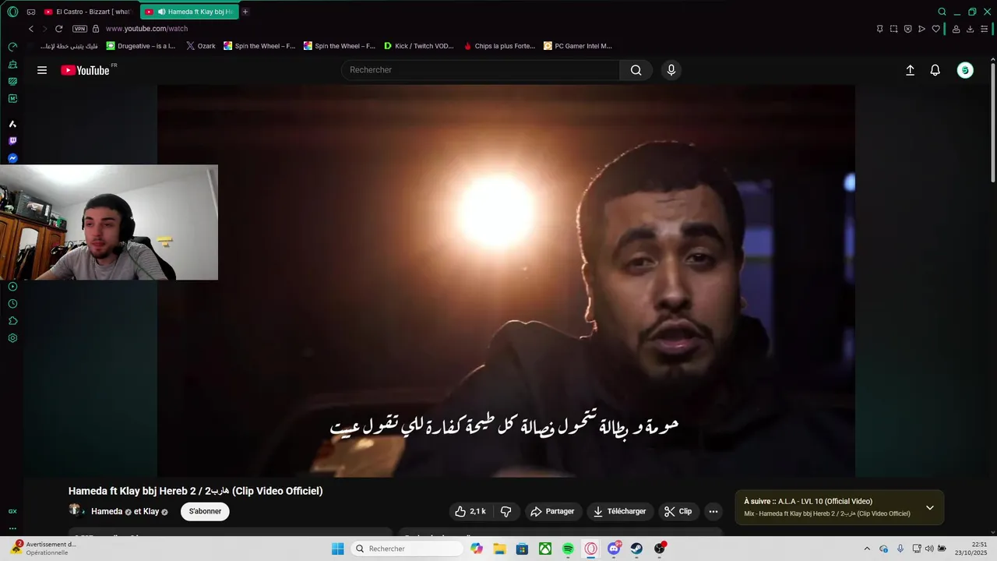Toggle the VPN badge in address bar

79,29
